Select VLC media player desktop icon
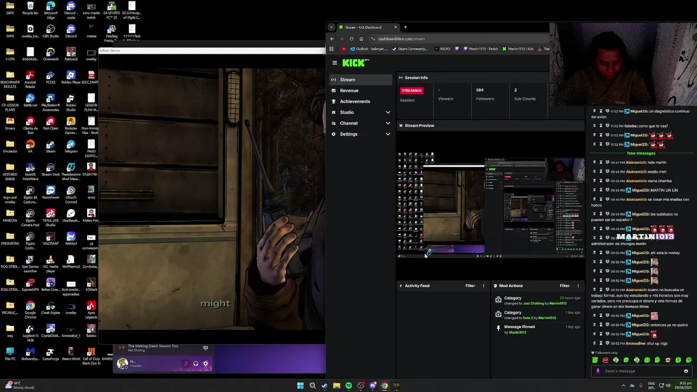This screenshot has width=697, height=392. pos(51,264)
